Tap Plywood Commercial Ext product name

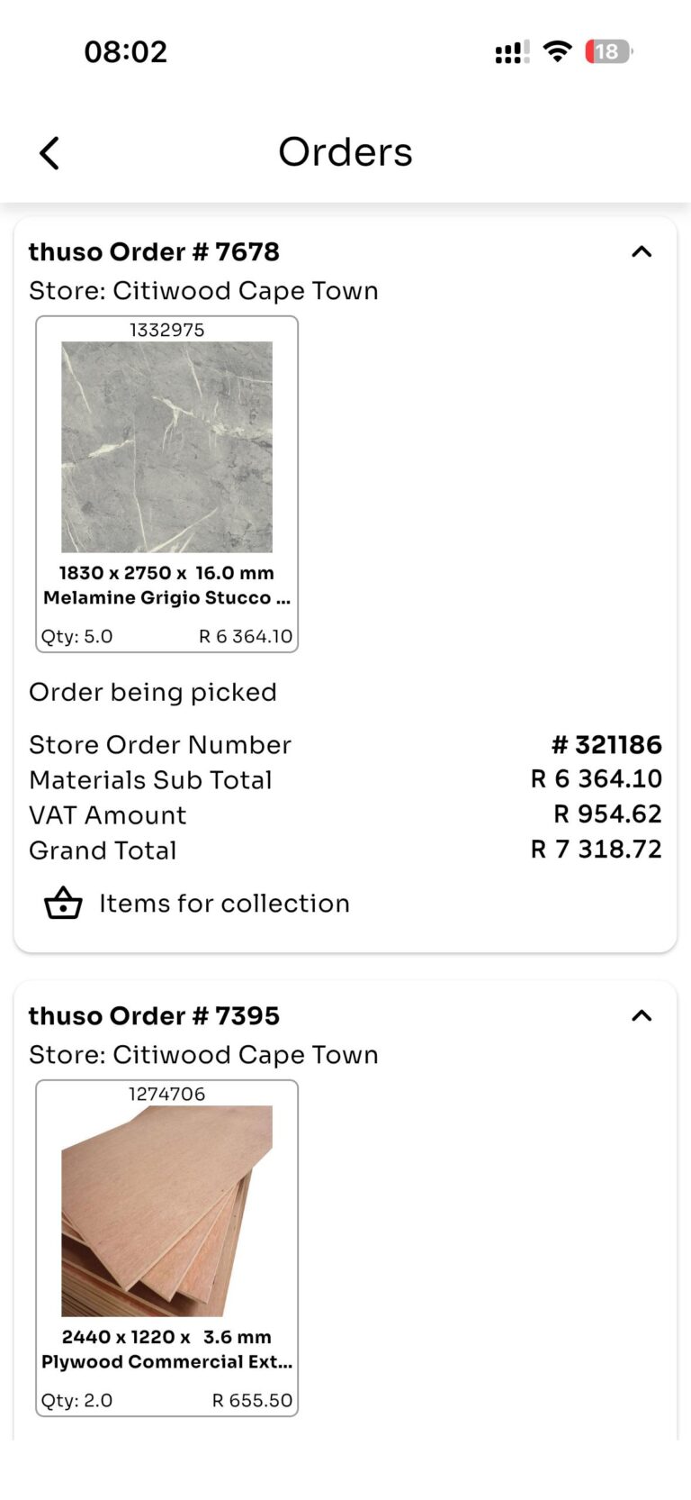[166, 1362]
